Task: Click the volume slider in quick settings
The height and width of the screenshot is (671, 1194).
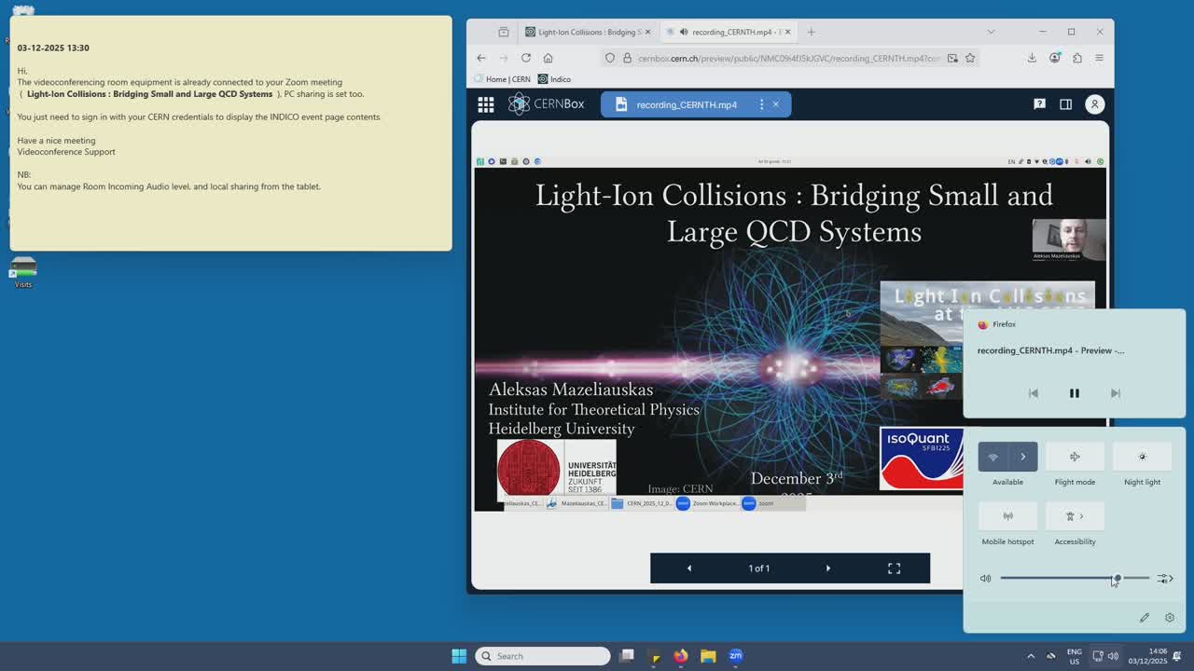Action: (x=1073, y=579)
